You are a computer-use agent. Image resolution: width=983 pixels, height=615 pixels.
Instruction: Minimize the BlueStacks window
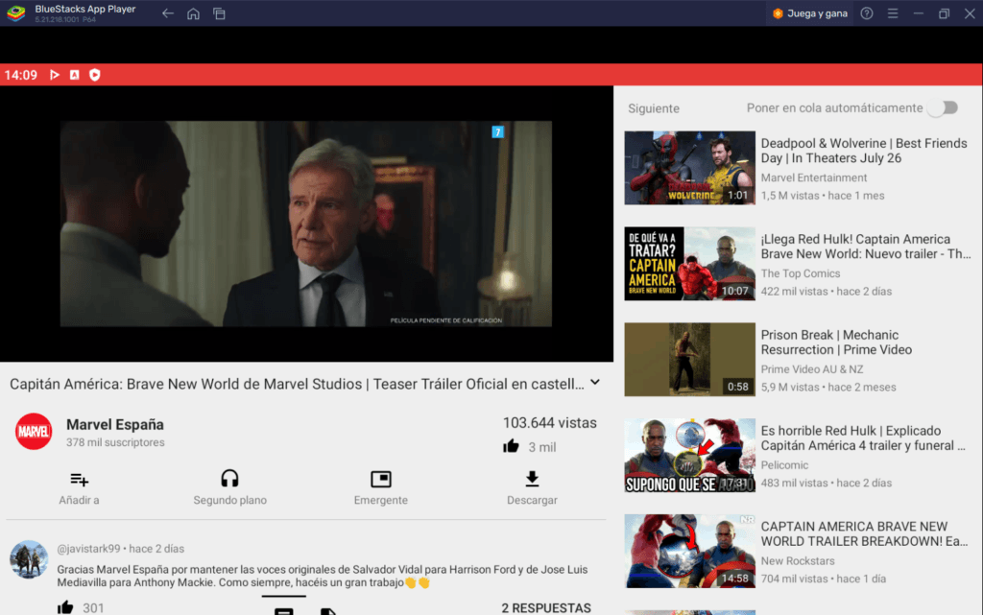pyautogui.click(x=918, y=13)
